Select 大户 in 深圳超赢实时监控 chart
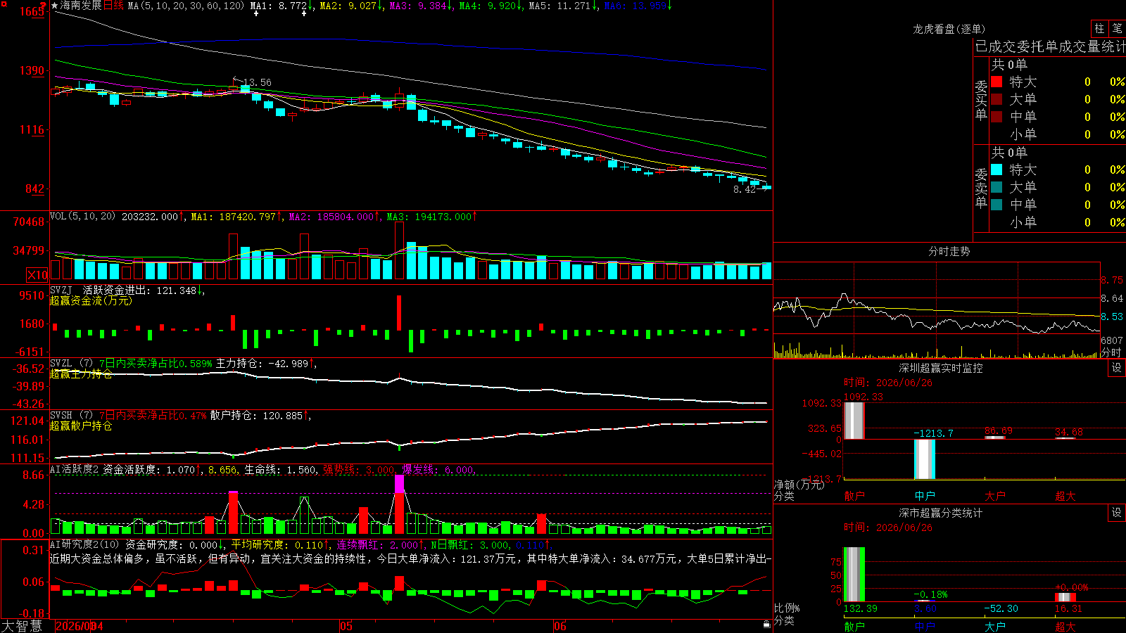 pos(994,496)
